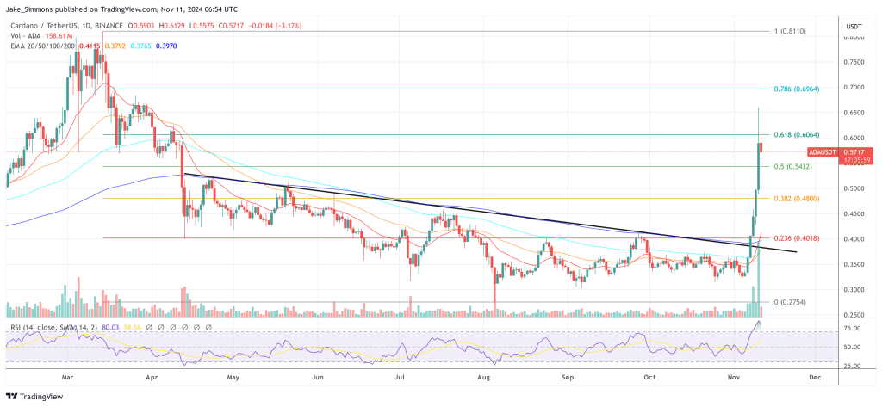Click the 0.5 (0.5432) Fibonacci label
The image size is (882, 407).
point(787,166)
